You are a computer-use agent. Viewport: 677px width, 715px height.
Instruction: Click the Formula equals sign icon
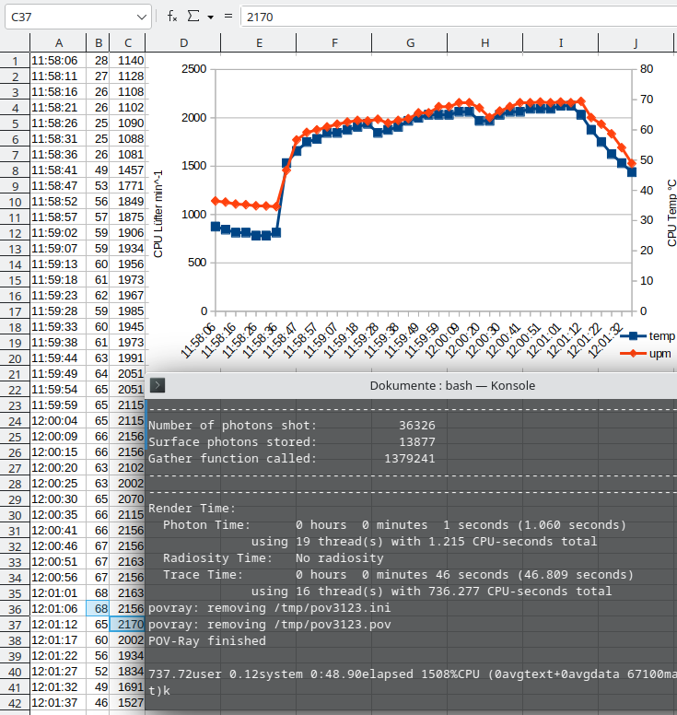[228, 17]
